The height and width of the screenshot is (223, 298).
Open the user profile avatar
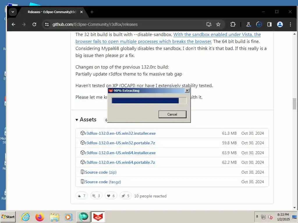(280, 24)
